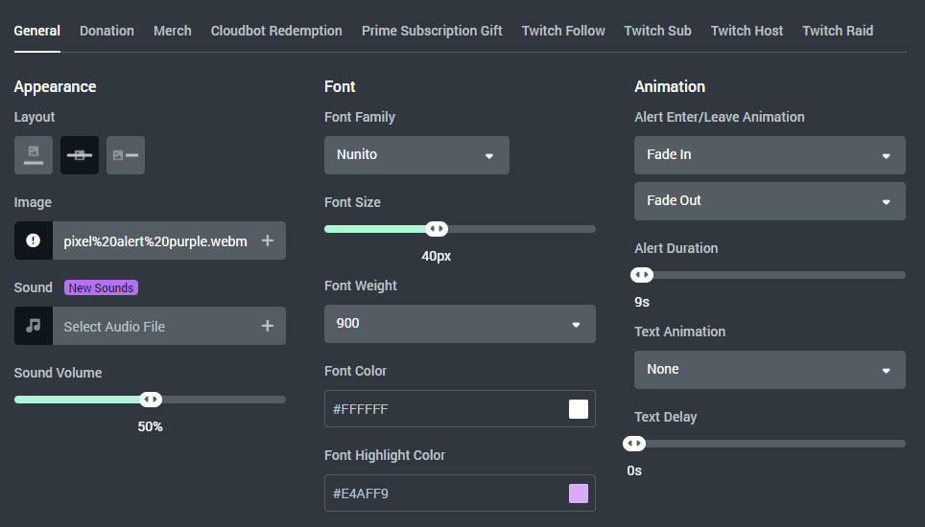Click the Select Audio File field
Screen dimensions: 925x527
(x=154, y=327)
